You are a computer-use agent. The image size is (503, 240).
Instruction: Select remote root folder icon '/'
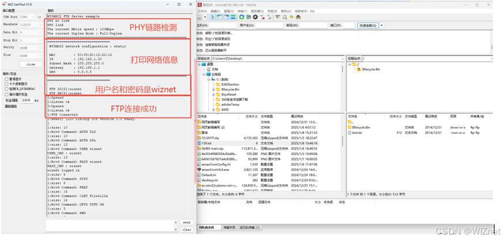354,64
